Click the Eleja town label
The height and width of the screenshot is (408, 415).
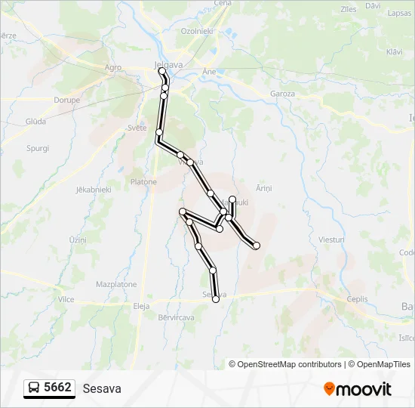click(x=141, y=306)
